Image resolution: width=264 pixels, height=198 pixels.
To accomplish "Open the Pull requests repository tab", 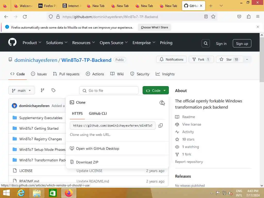I will coord(66,74).
